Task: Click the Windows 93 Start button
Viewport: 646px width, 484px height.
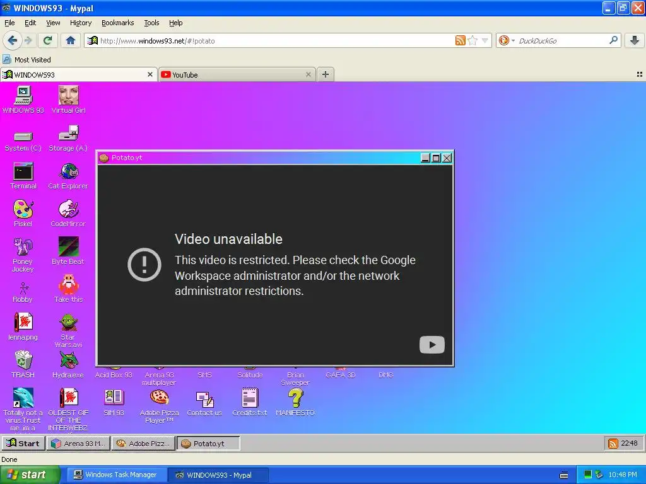Action: [23, 443]
